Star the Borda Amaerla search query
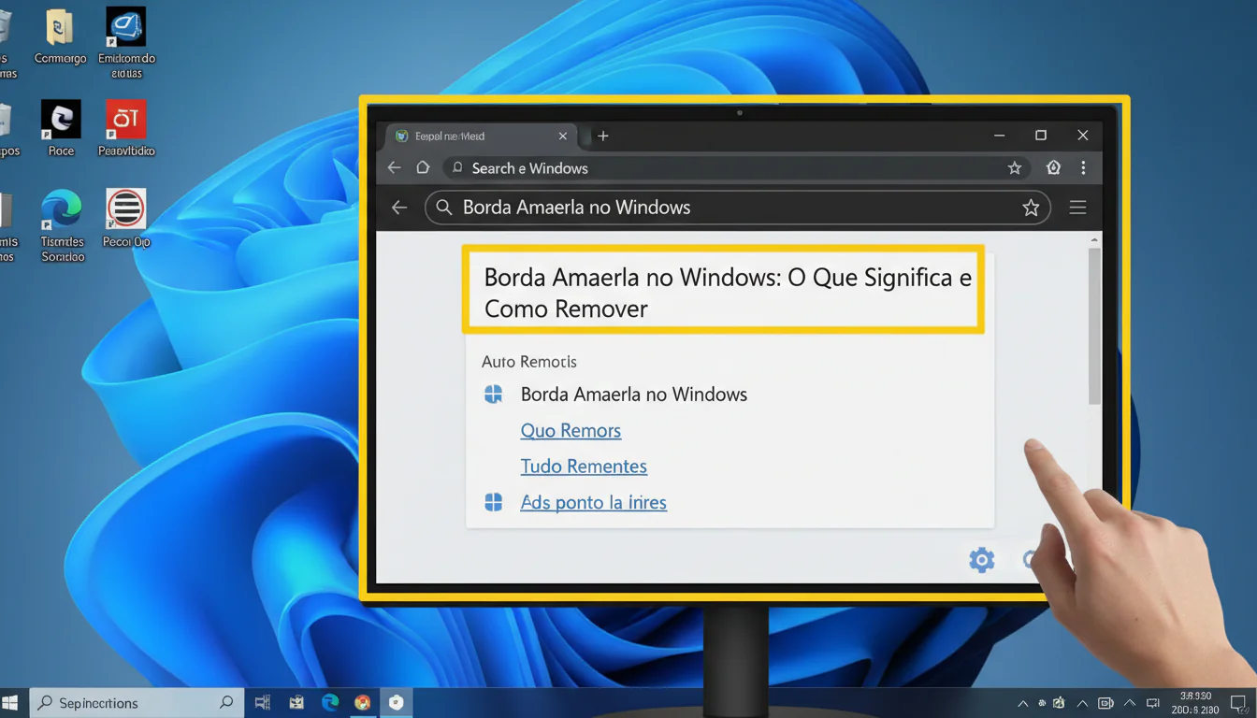 coord(1031,207)
